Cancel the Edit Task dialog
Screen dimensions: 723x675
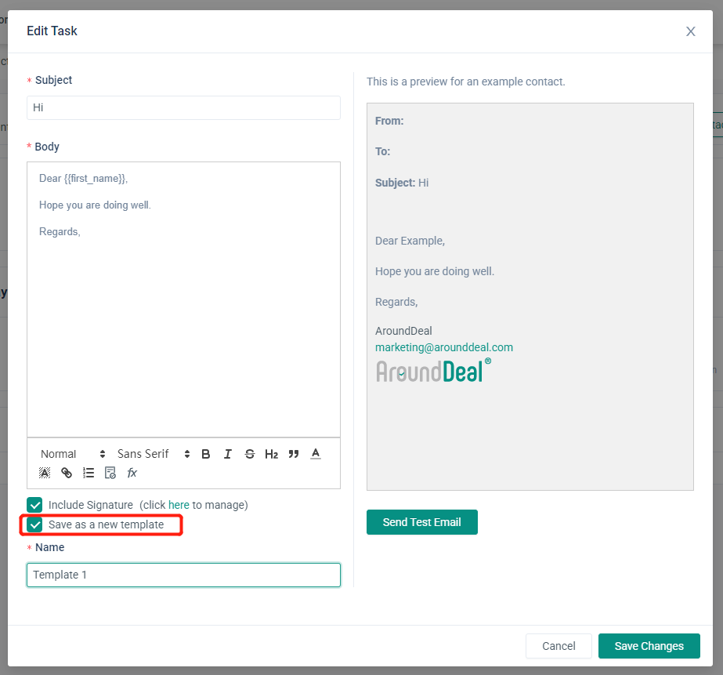(x=559, y=646)
